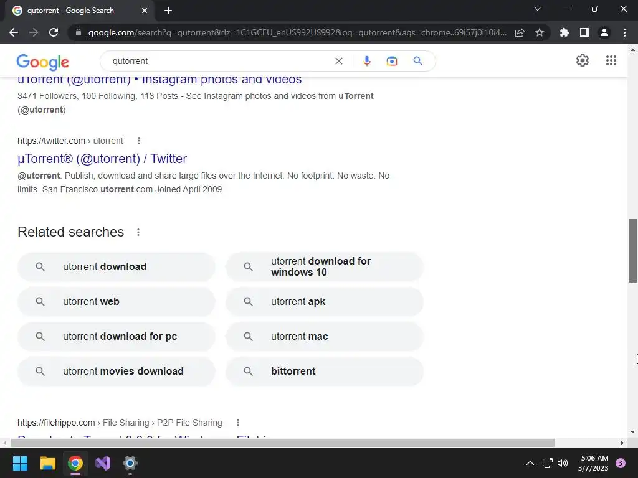
Task: Open volume speaker tray icon
Action: [x=563, y=463]
